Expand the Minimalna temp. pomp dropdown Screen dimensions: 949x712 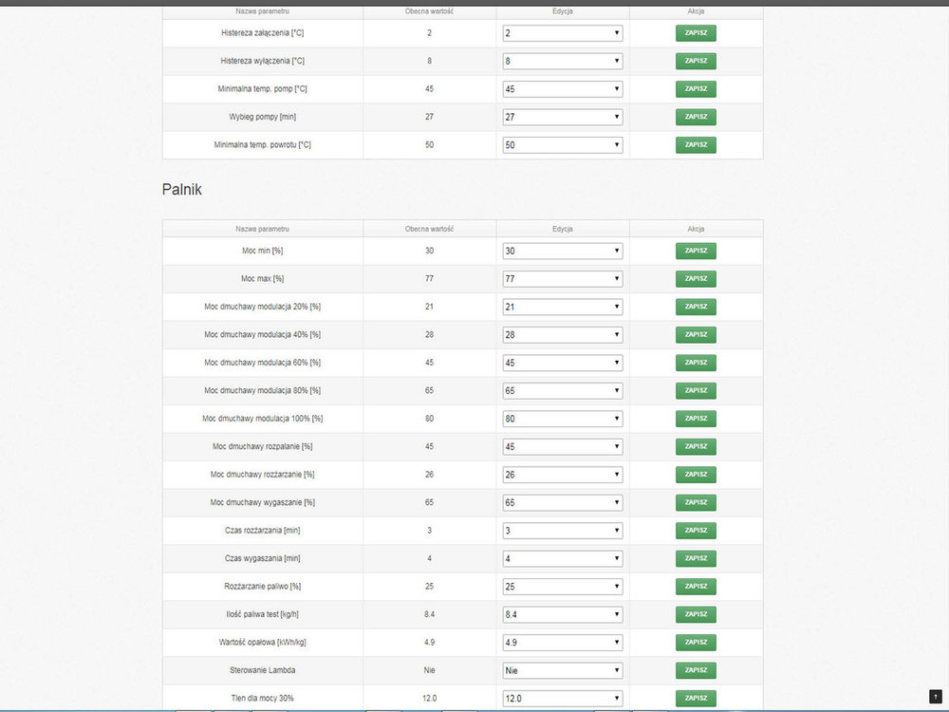pos(562,89)
